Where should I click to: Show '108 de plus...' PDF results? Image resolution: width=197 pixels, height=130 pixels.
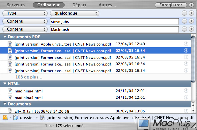coord(29,77)
